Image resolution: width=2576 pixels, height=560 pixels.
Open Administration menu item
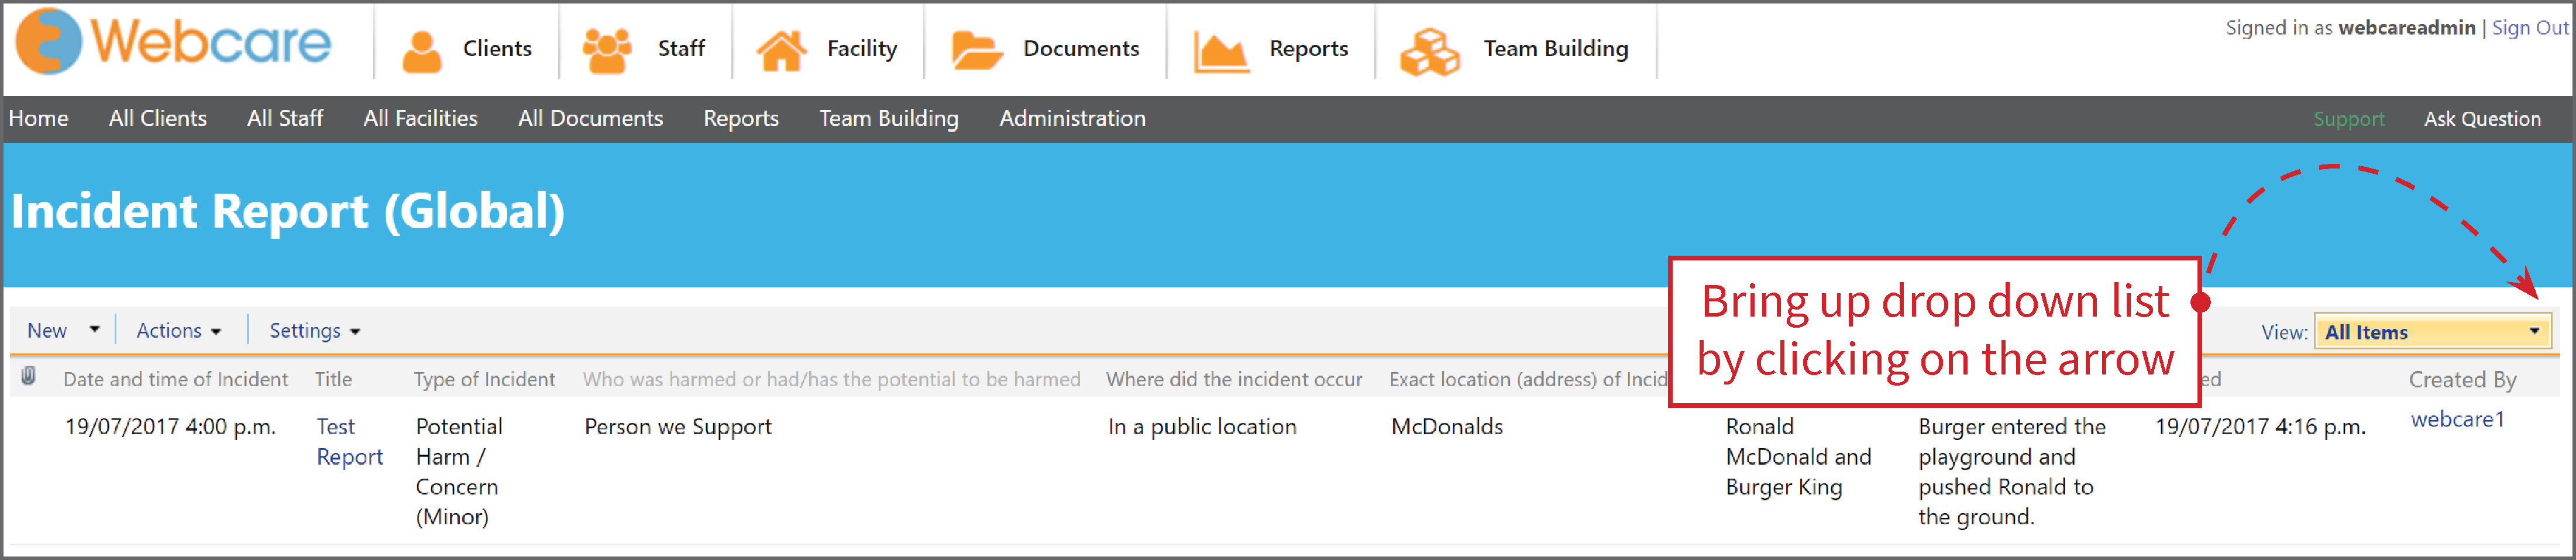tap(1073, 118)
